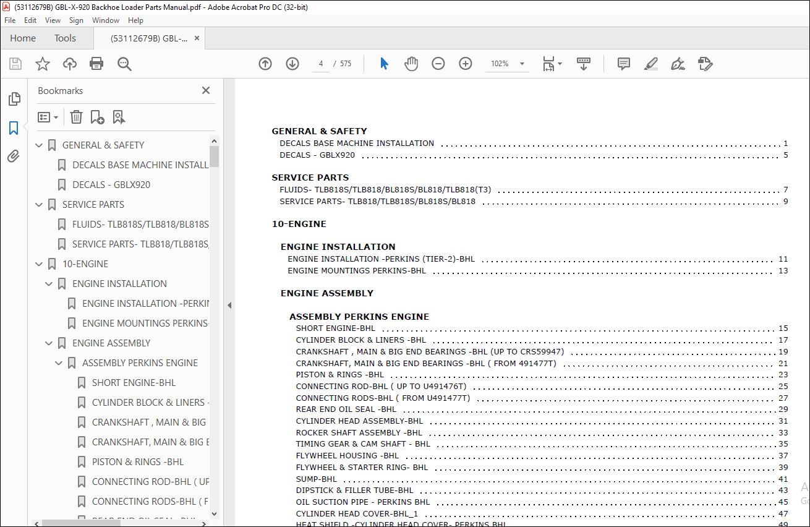810x527 pixels.
Task: Open the Sign document tool
Action: point(678,64)
